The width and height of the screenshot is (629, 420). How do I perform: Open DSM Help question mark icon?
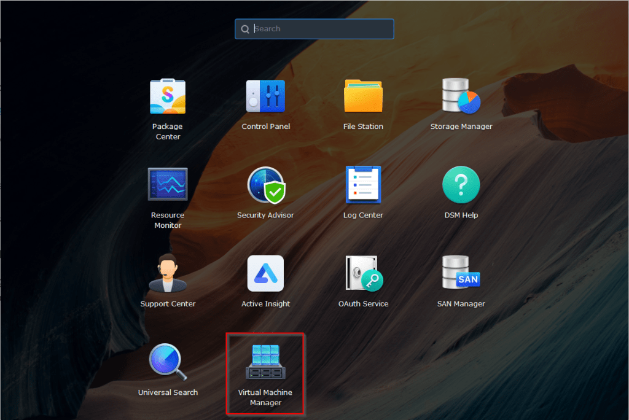click(x=461, y=185)
